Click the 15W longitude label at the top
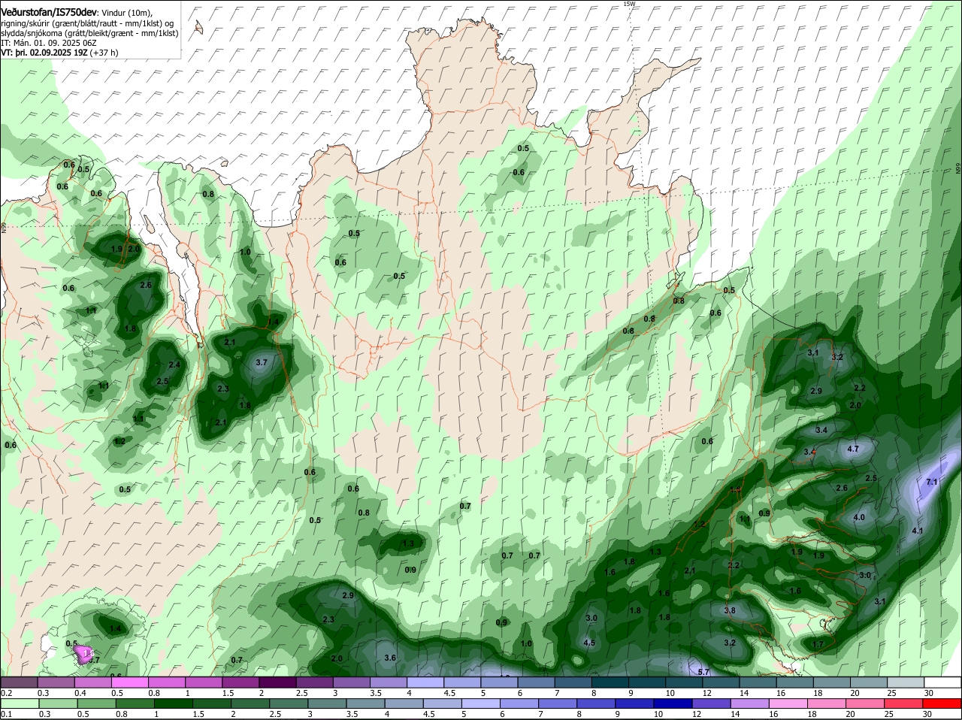 point(629,4)
